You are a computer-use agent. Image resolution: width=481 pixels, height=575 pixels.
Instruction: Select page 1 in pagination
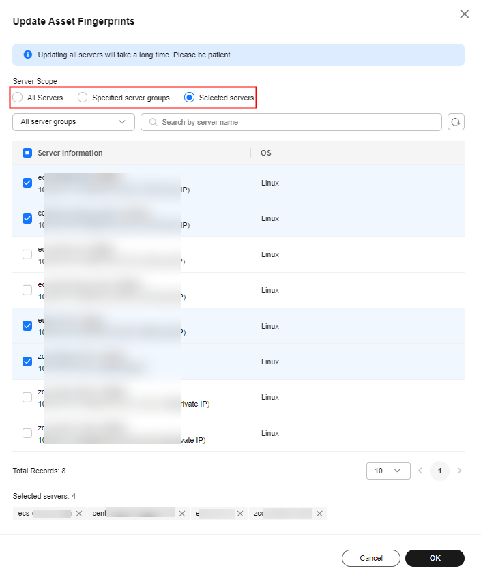(439, 471)
